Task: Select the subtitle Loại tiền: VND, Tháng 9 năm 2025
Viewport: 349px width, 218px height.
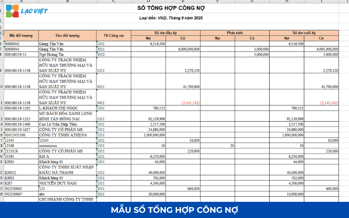Action: coord(171,18)
